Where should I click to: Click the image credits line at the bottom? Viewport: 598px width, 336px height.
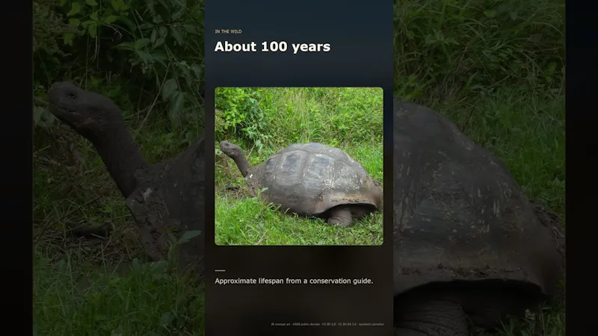coord(327,324)
